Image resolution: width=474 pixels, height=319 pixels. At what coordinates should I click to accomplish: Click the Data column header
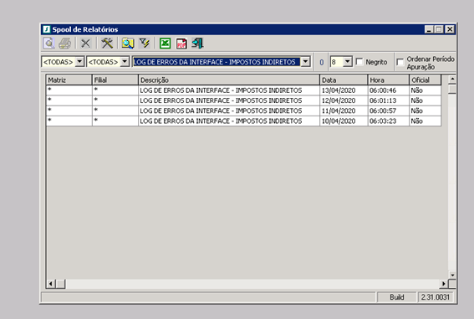coord(344,80)
